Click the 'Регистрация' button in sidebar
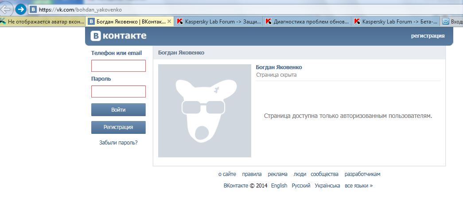 118,127
